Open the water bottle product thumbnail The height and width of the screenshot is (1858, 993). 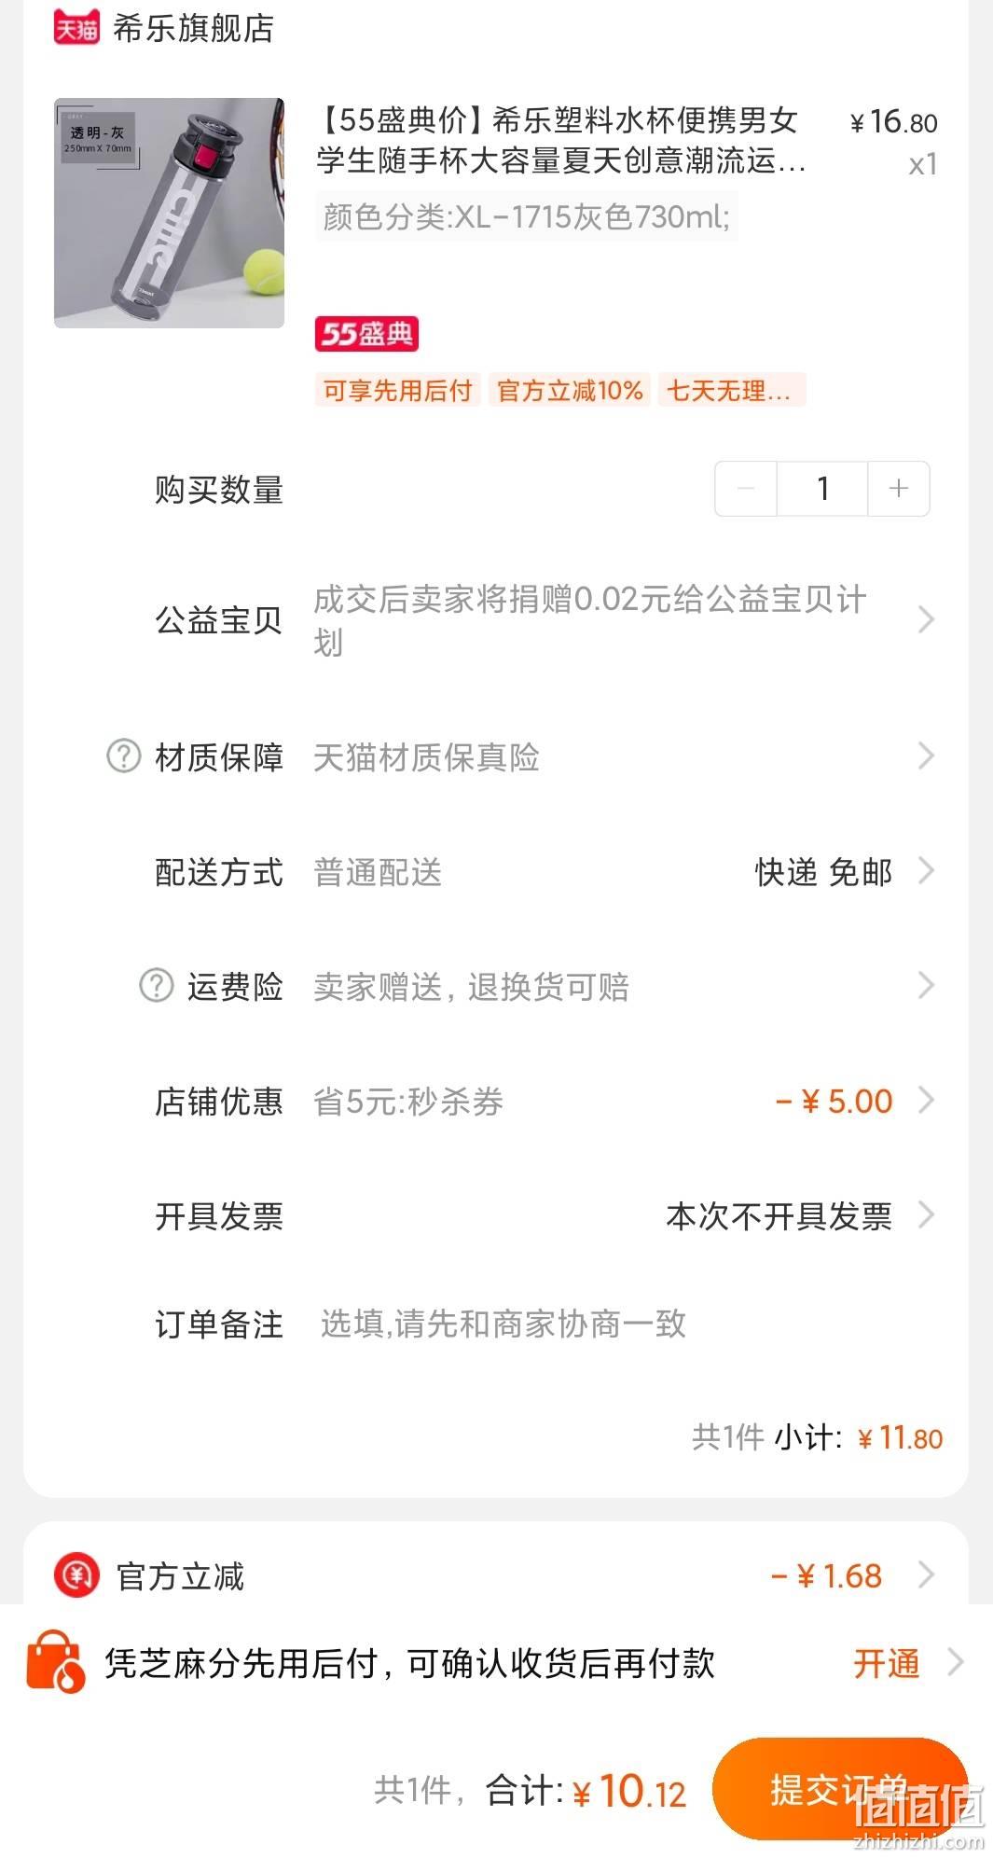pyautogui.click(x=169, y=213)
